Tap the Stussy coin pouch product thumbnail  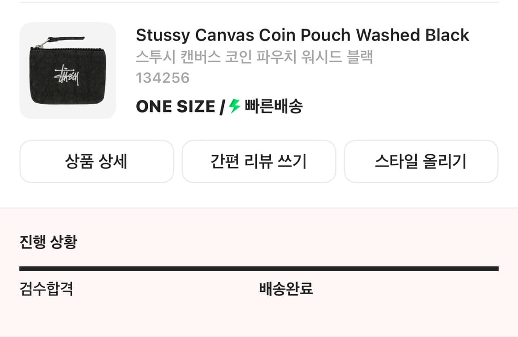click(68, 70)
